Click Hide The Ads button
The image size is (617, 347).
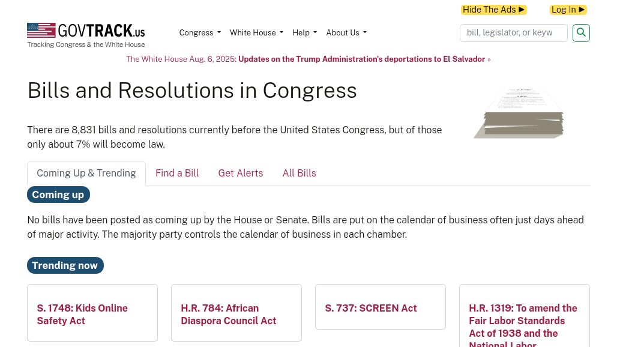[x=494, y=10]
